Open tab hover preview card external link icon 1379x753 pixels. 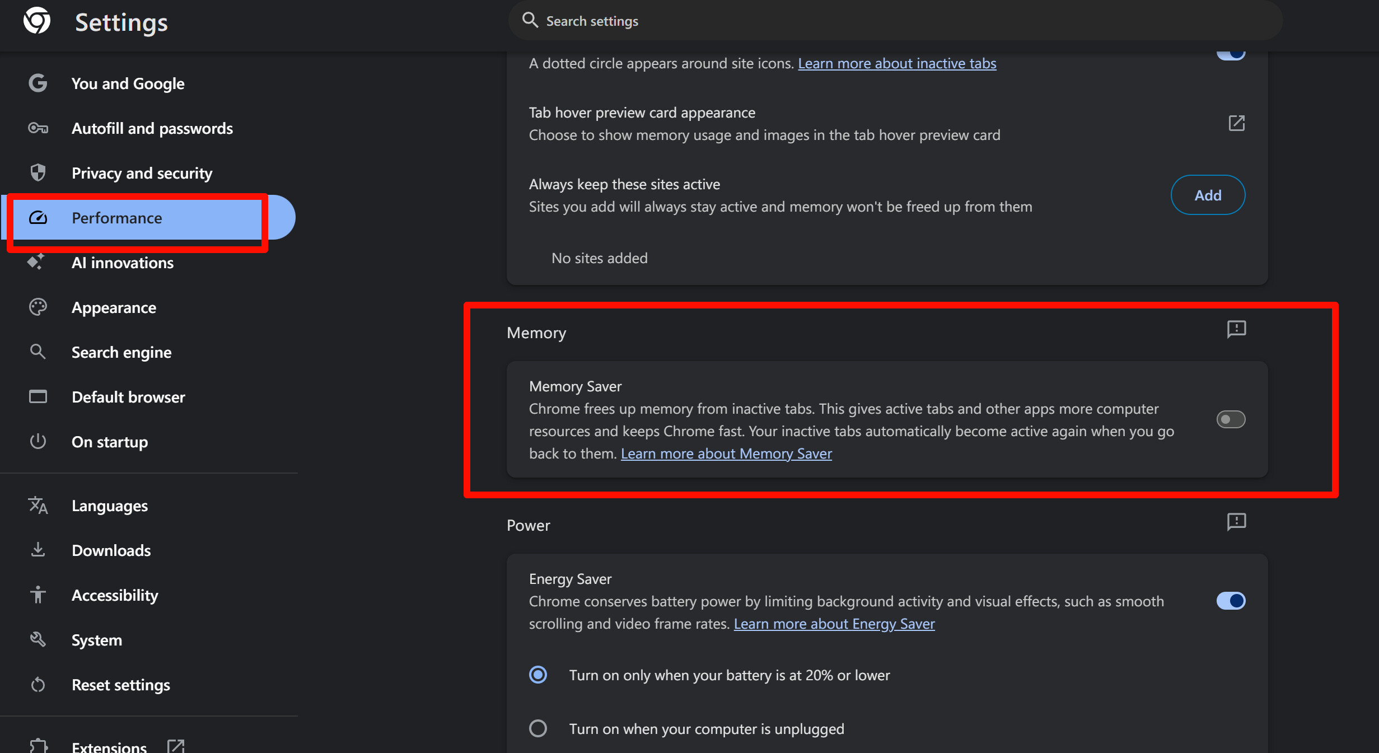click(1236, 123)
